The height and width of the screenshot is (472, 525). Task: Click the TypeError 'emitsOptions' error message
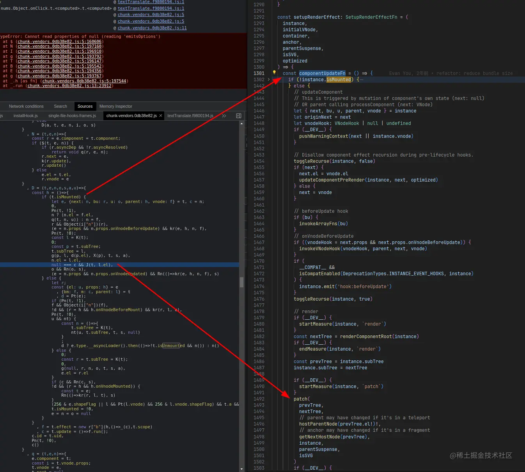[80, 36]
